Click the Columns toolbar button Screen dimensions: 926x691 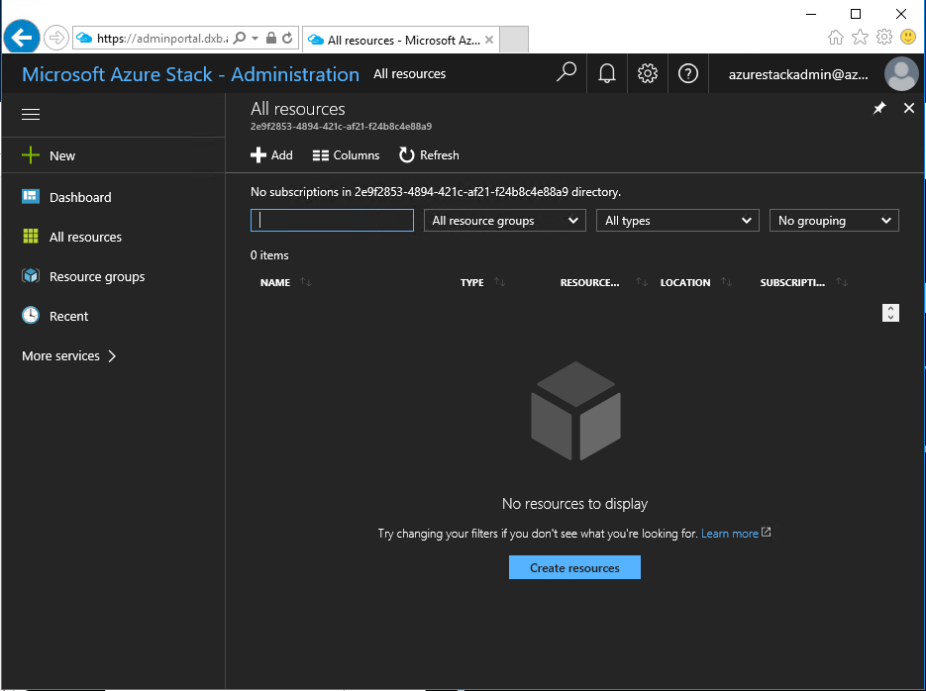346,155
